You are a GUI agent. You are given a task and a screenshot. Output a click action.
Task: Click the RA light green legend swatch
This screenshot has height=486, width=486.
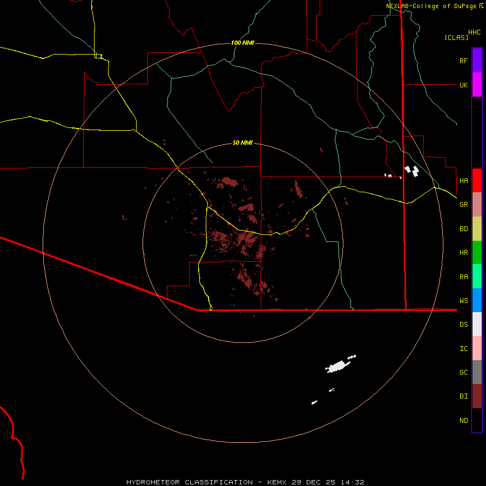tap(477, 276)
